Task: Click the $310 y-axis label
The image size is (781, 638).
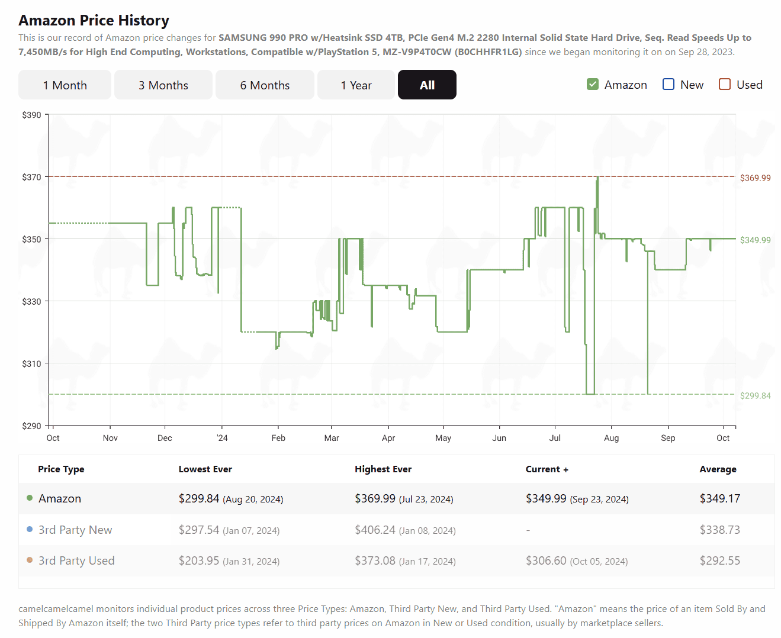Action: pyautogui.click(x=31, y=363)
